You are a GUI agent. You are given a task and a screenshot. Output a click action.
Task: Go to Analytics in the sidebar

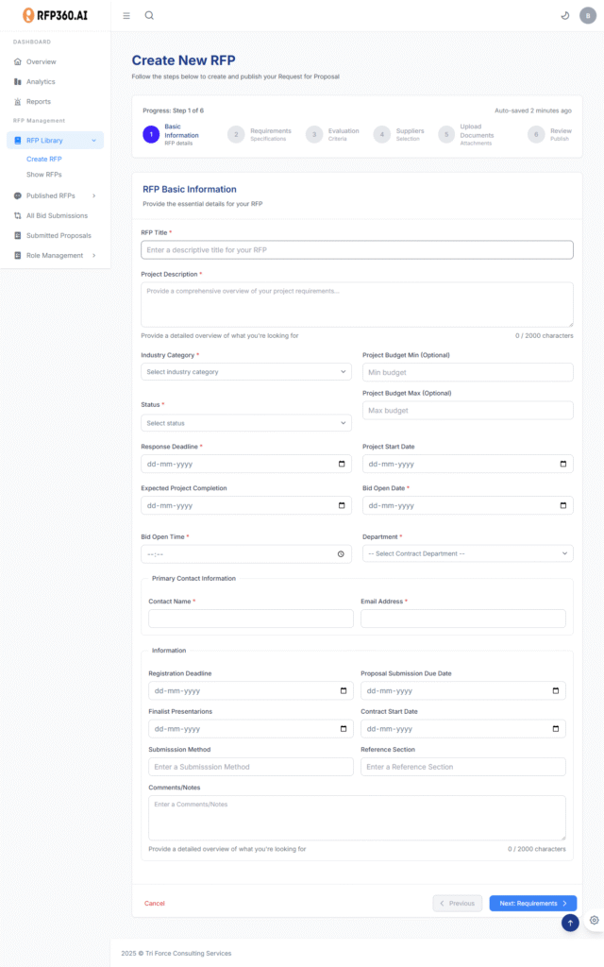pos(41,82)
